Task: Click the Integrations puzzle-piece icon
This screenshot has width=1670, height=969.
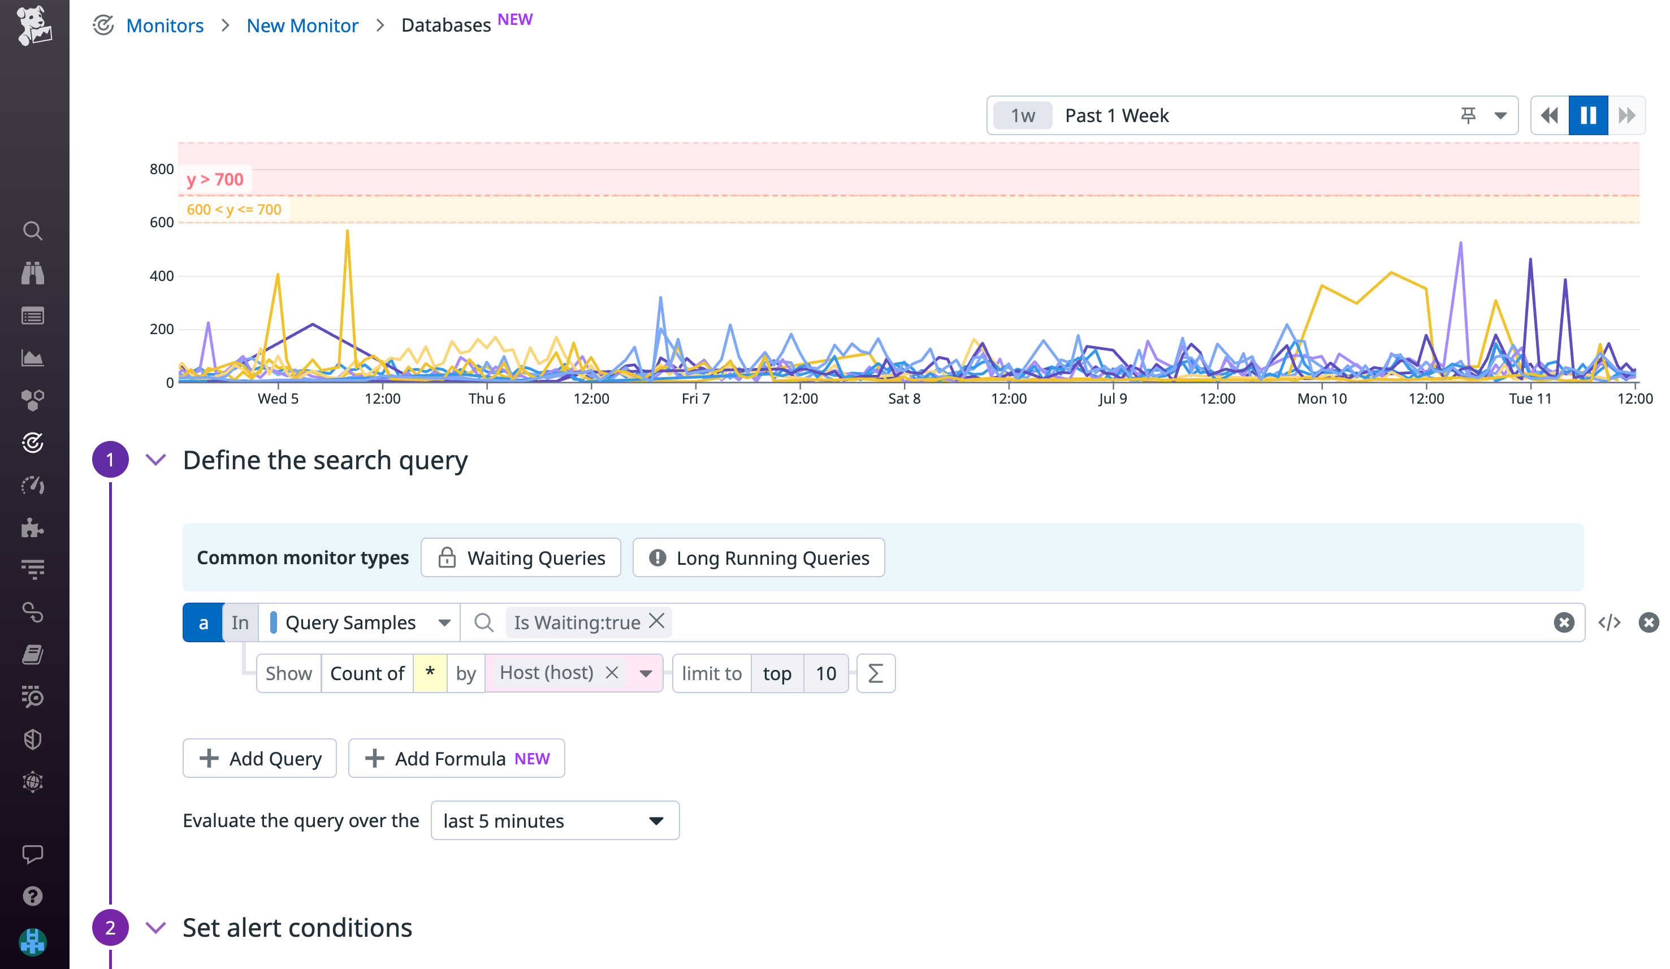Action: [x=33, y=528]
